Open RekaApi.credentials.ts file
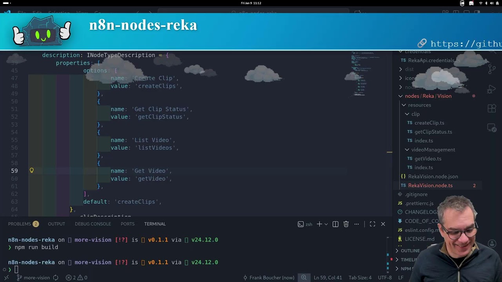502x282 pixels. (433, 60)
